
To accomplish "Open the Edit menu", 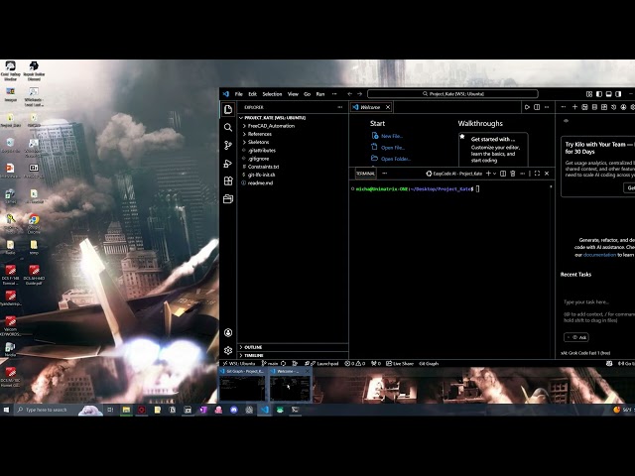I will tap(253, 94).
